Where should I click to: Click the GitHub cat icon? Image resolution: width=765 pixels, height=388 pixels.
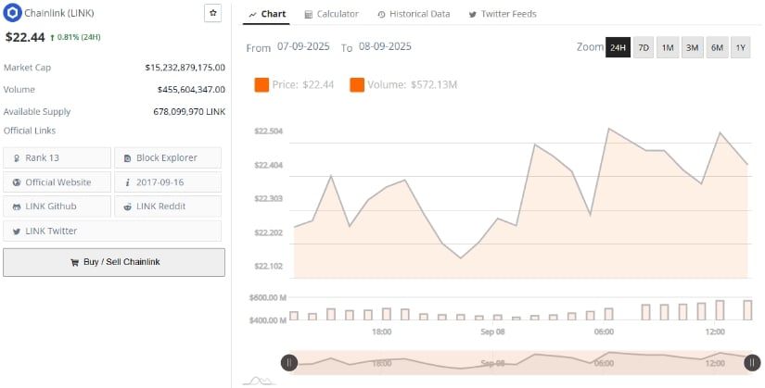[17, 207]
